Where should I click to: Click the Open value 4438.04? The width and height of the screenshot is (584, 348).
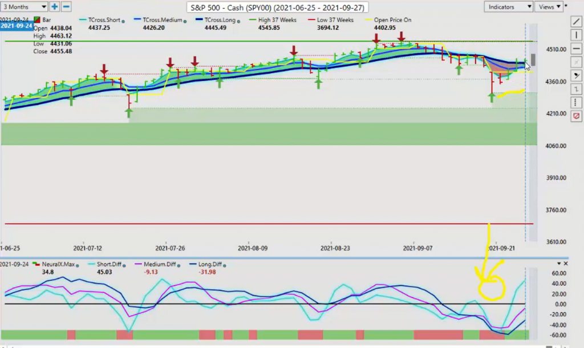(x=61, y=28)
